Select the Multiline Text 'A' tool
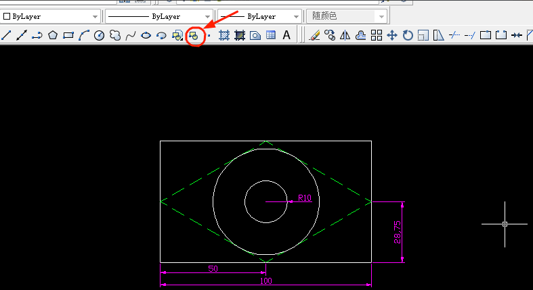Screen dimensions: 533x290 (286, 35)
